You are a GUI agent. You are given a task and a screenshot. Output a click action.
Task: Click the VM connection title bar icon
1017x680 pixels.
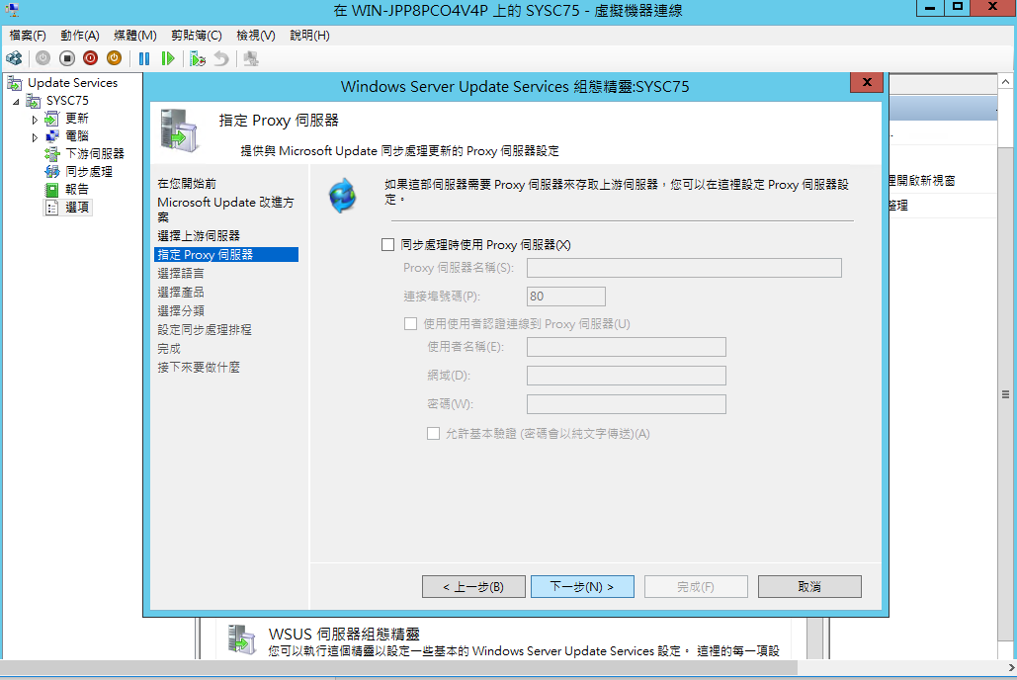pos(12,10)
